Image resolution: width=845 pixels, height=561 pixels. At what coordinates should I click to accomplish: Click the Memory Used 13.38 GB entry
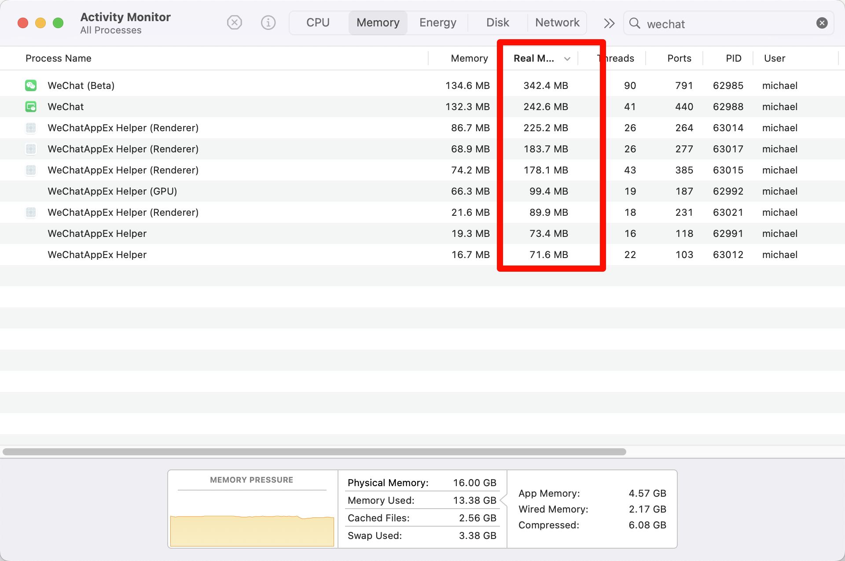pos(422,500)
